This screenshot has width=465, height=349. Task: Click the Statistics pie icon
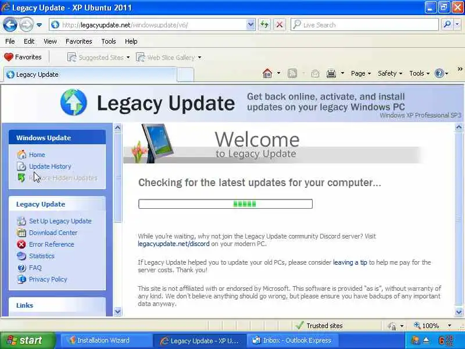tap(22, 256)
